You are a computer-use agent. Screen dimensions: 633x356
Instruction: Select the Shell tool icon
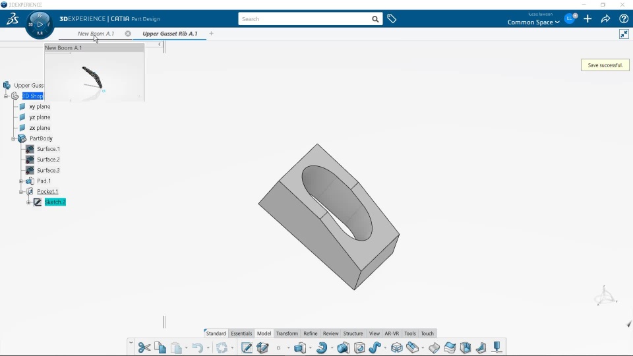(466, 347)
